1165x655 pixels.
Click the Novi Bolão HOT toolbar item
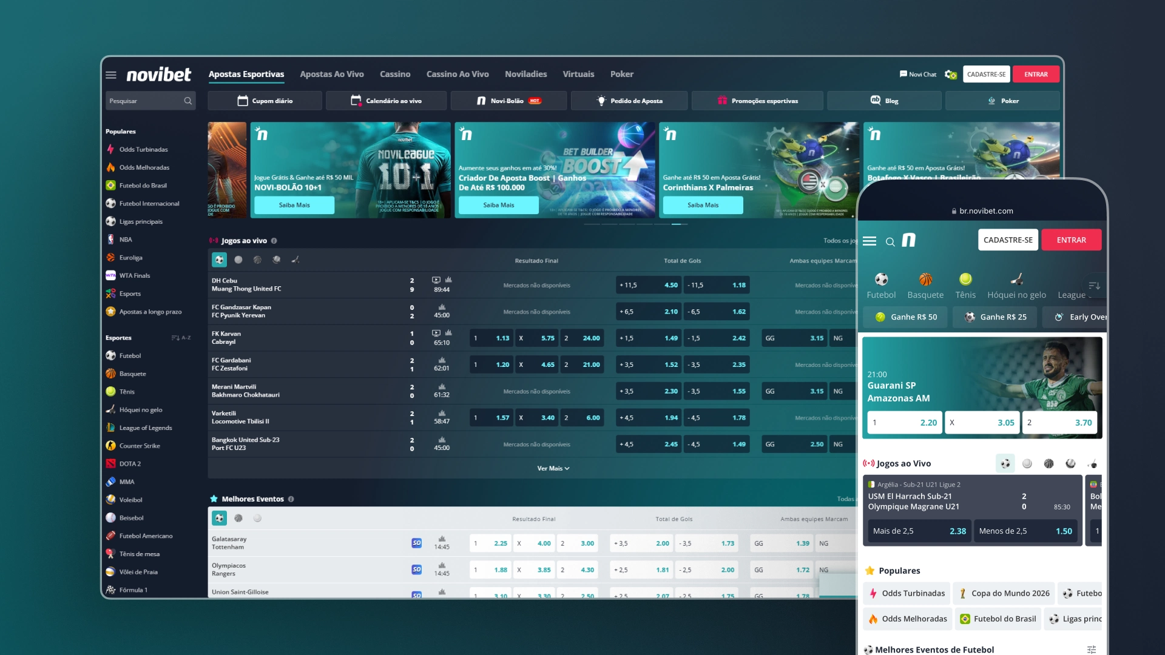509,100
